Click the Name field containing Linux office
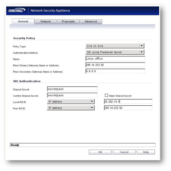The image size is (171, 171). click(115, 59)
